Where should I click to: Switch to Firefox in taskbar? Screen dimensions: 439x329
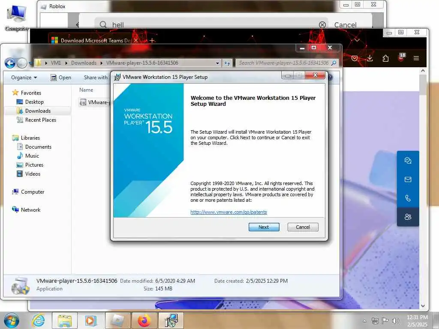pyautogui.click(x=144, y=320)
